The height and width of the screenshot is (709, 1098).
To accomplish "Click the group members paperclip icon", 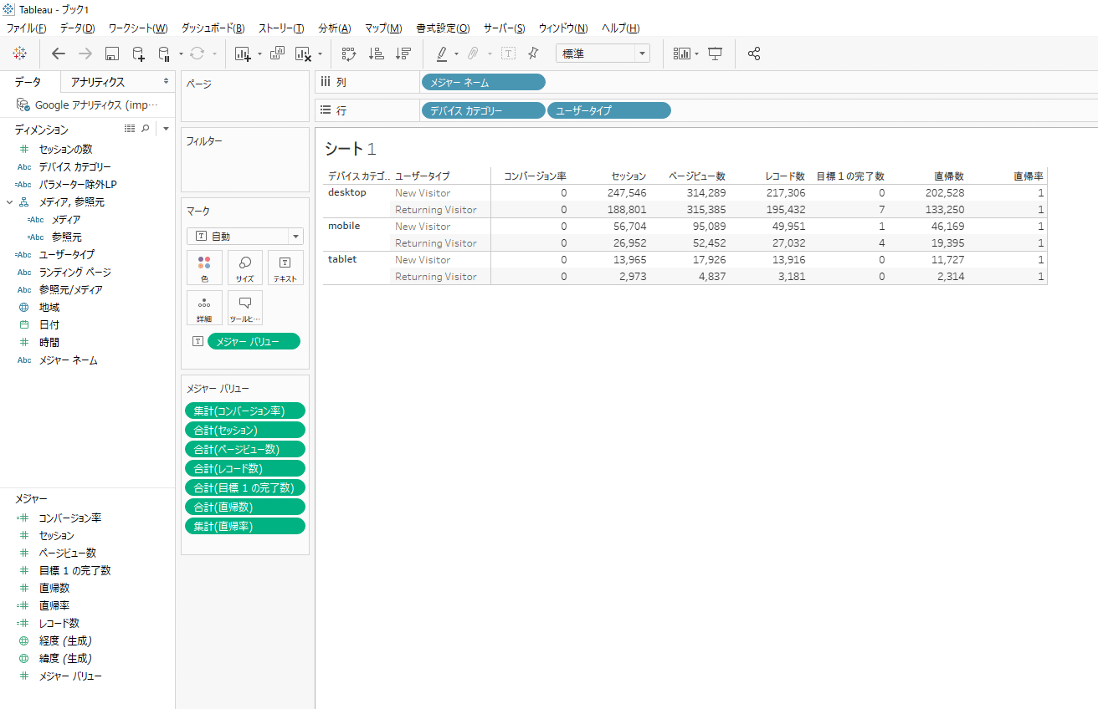I will [x=473, y=54].
